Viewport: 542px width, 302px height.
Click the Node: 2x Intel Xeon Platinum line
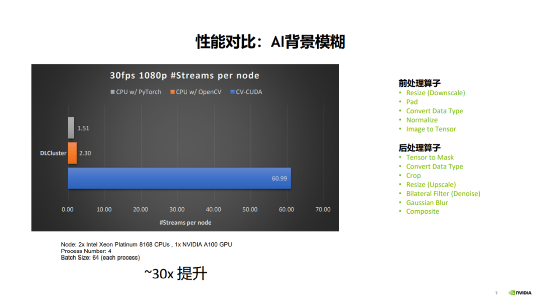147,244
